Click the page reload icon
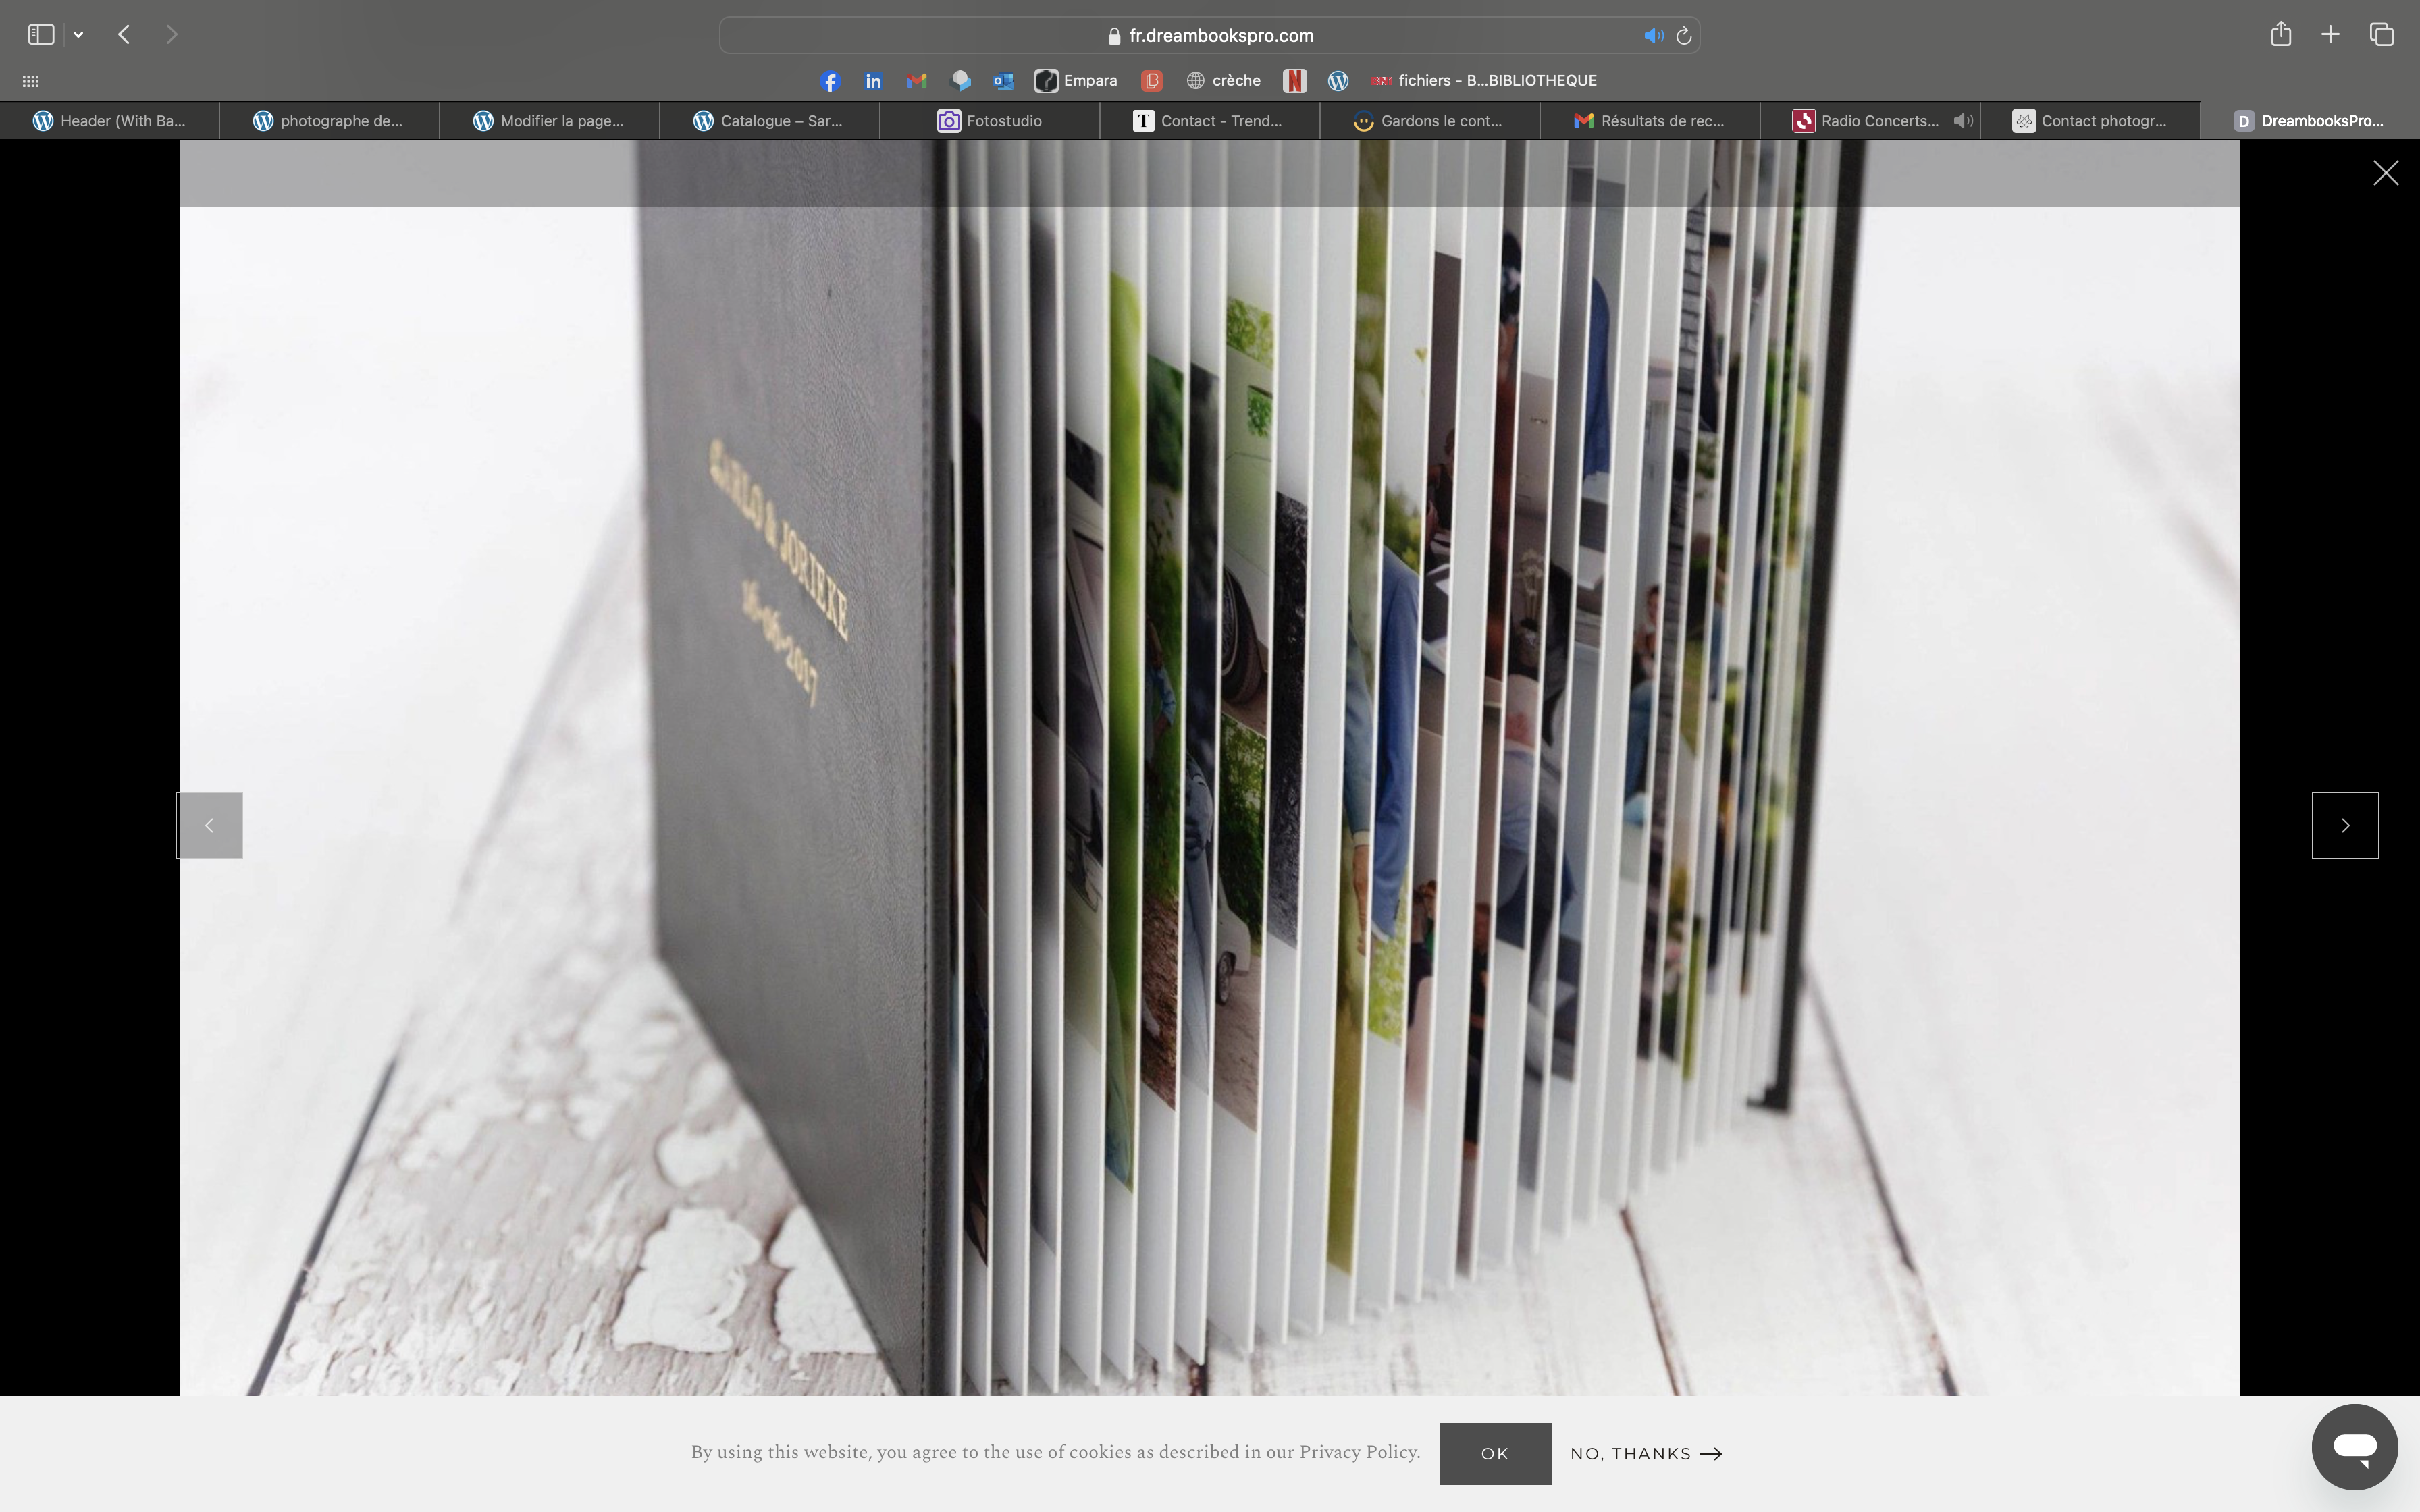The width and height of the screenshot is (2420, 1512). 1684,36
